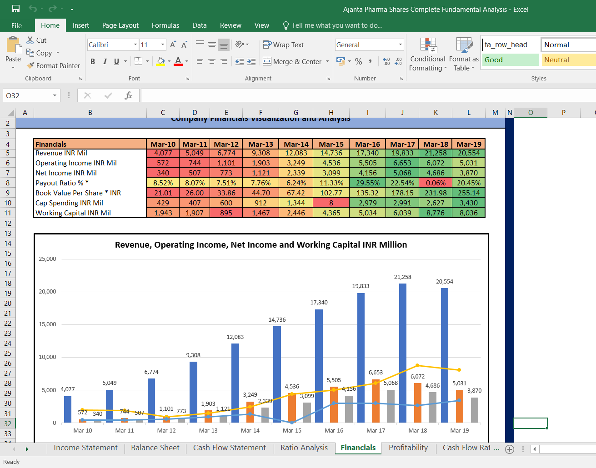
Task: Click cell showing Mar-19 revenue 20,554
Action: click(469, 153)
